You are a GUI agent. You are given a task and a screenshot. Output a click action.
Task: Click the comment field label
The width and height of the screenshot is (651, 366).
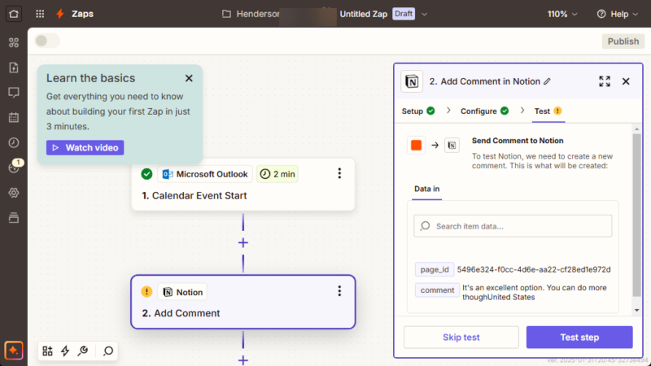[x=437, y=290]
